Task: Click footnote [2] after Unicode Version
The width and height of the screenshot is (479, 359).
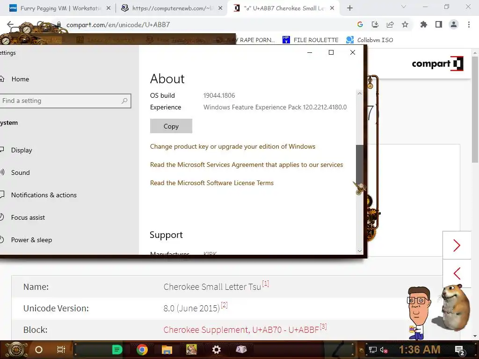Action: click(x=224, y=305)
